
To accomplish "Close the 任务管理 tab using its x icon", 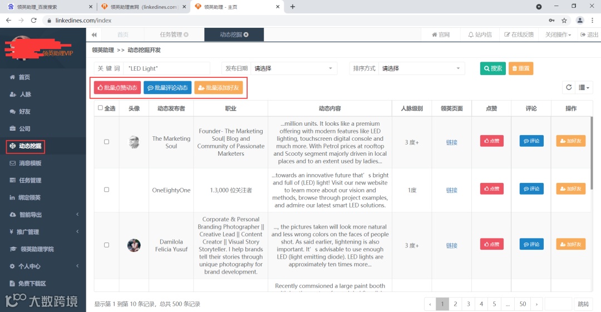I will click(186, 34).
